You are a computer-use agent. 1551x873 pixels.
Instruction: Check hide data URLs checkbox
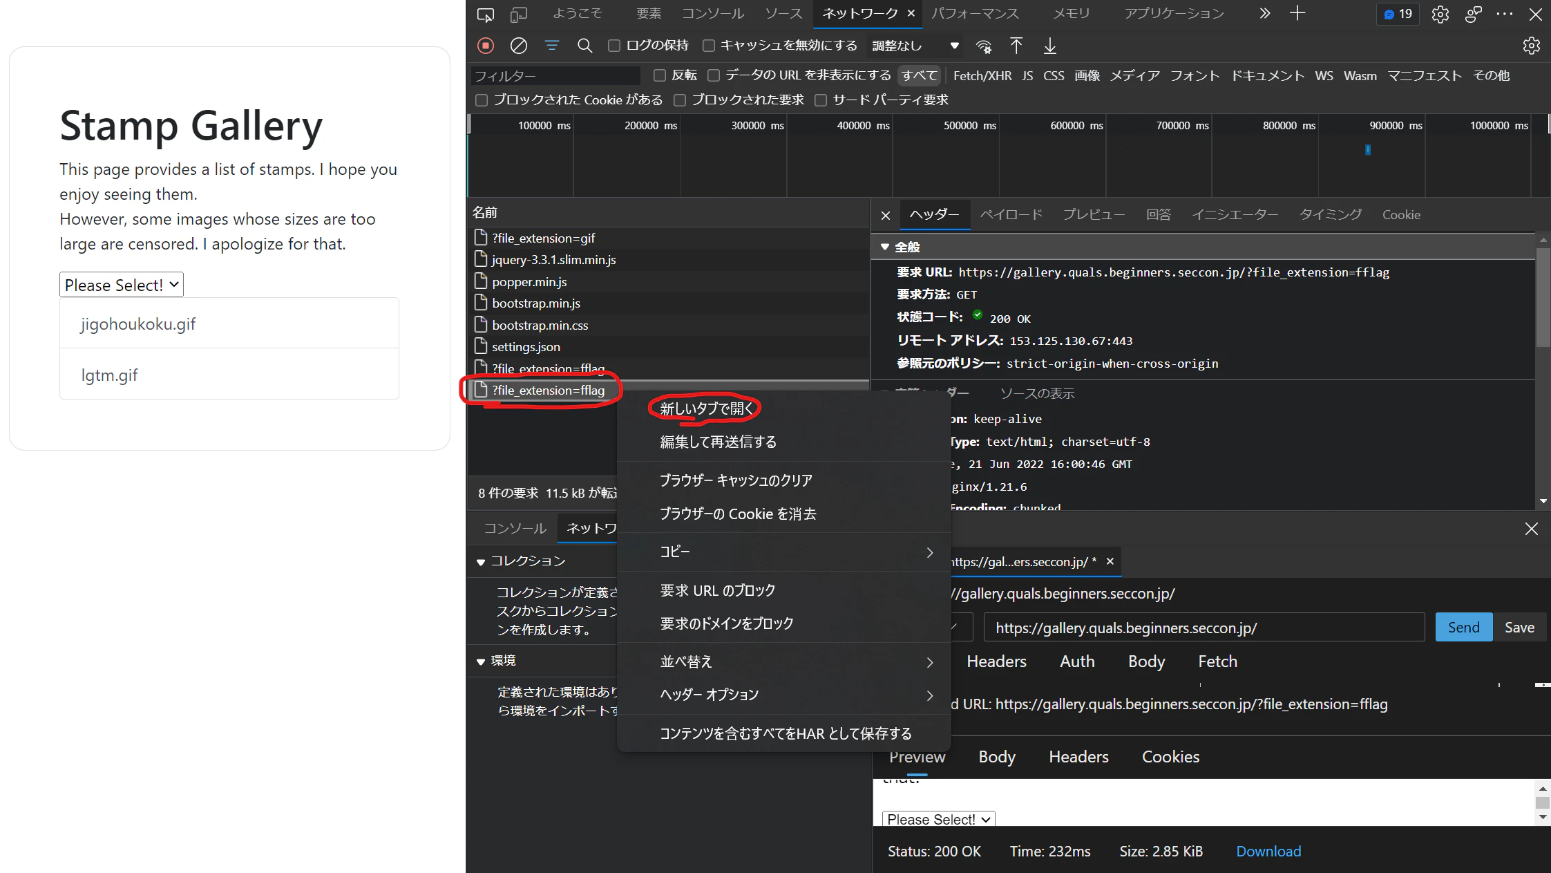tap(714, 75)
